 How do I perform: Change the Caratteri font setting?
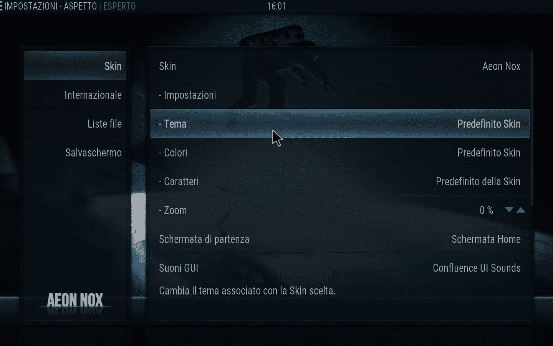click(340, 181)
